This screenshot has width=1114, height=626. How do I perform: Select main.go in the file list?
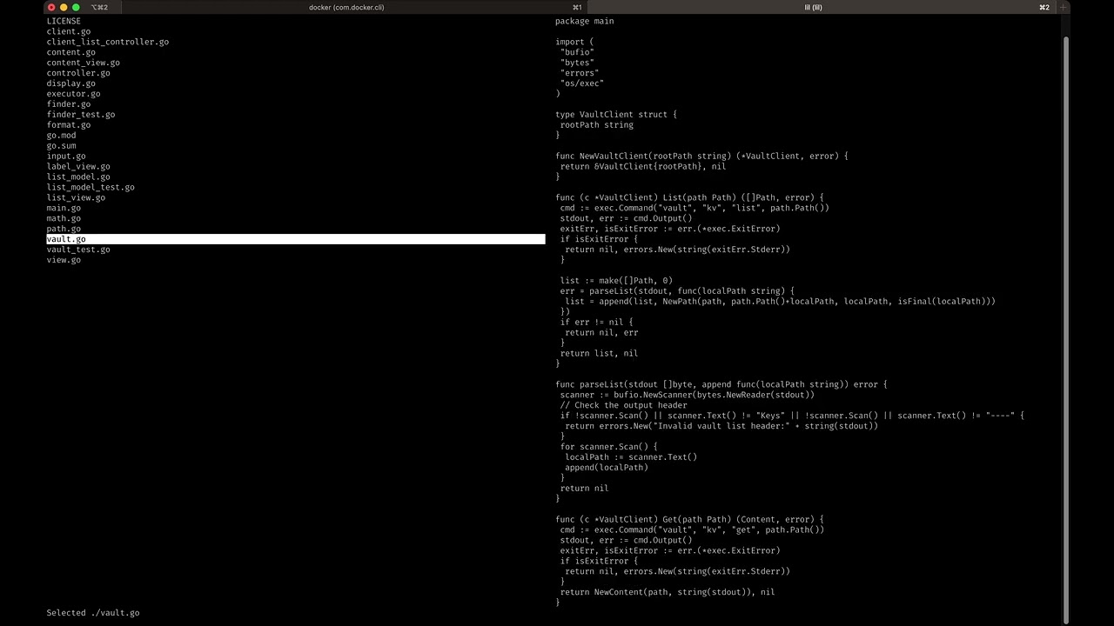click(64, 209)
